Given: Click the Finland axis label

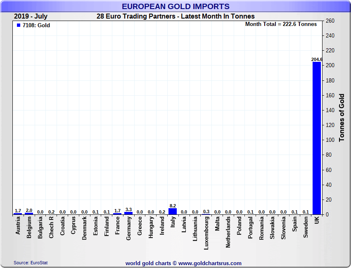Looking at the screenshot, I should tap(107, 226).
